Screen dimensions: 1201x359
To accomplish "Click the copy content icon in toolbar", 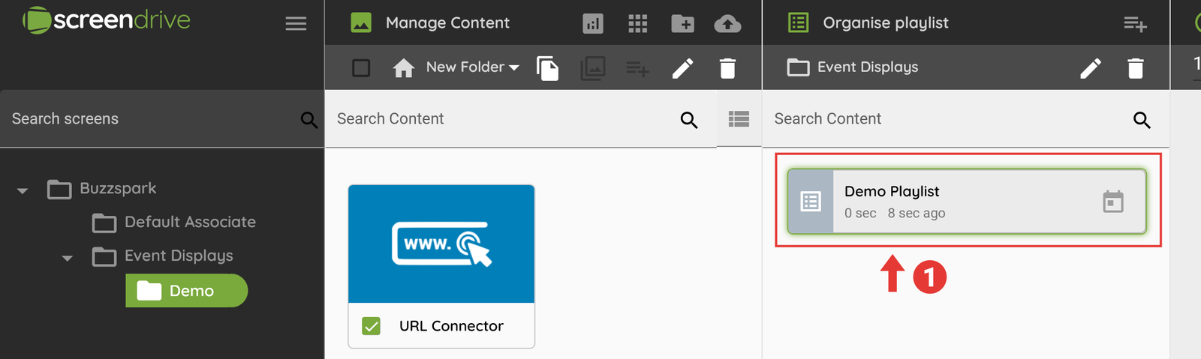I will pyautogui.click(x=547, y=68).
